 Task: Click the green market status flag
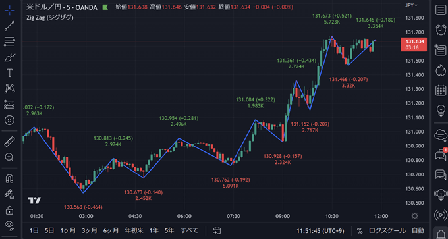click(105, 7)
